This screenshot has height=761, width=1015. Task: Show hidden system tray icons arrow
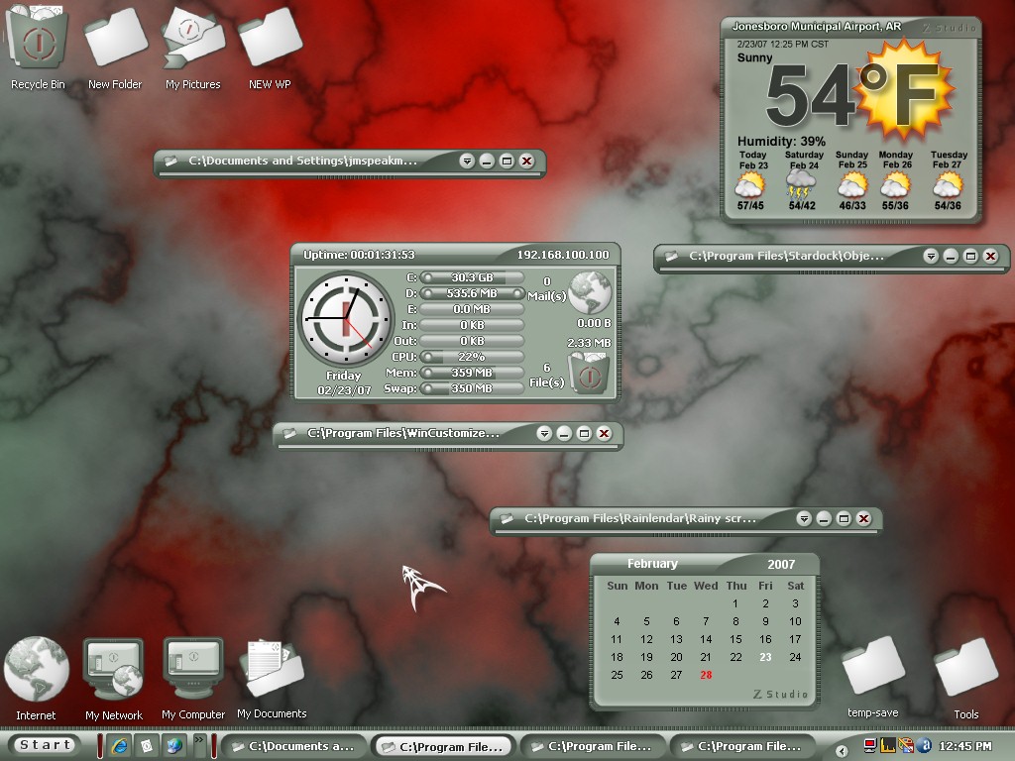(842, 751)
